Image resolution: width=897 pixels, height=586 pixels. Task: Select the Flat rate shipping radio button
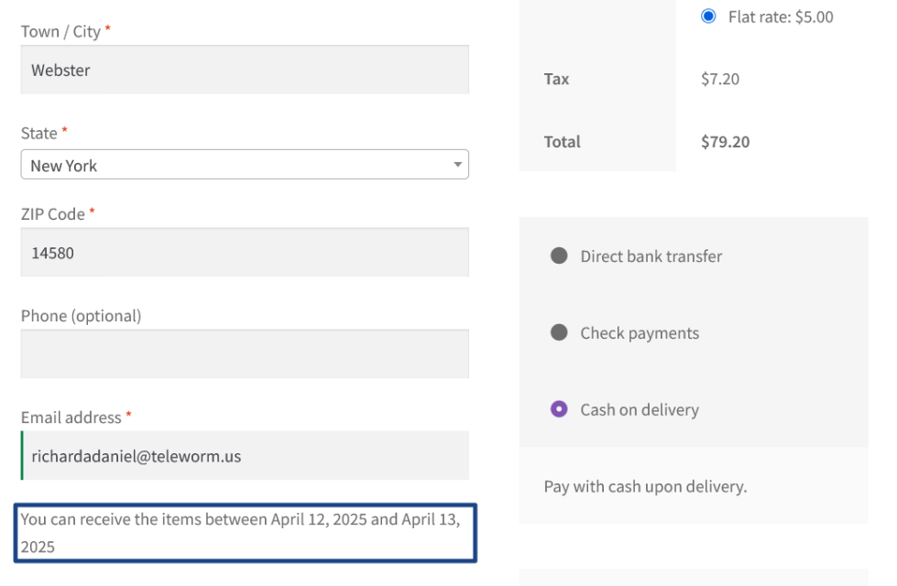pyautogui.click(x=708, y=16)
